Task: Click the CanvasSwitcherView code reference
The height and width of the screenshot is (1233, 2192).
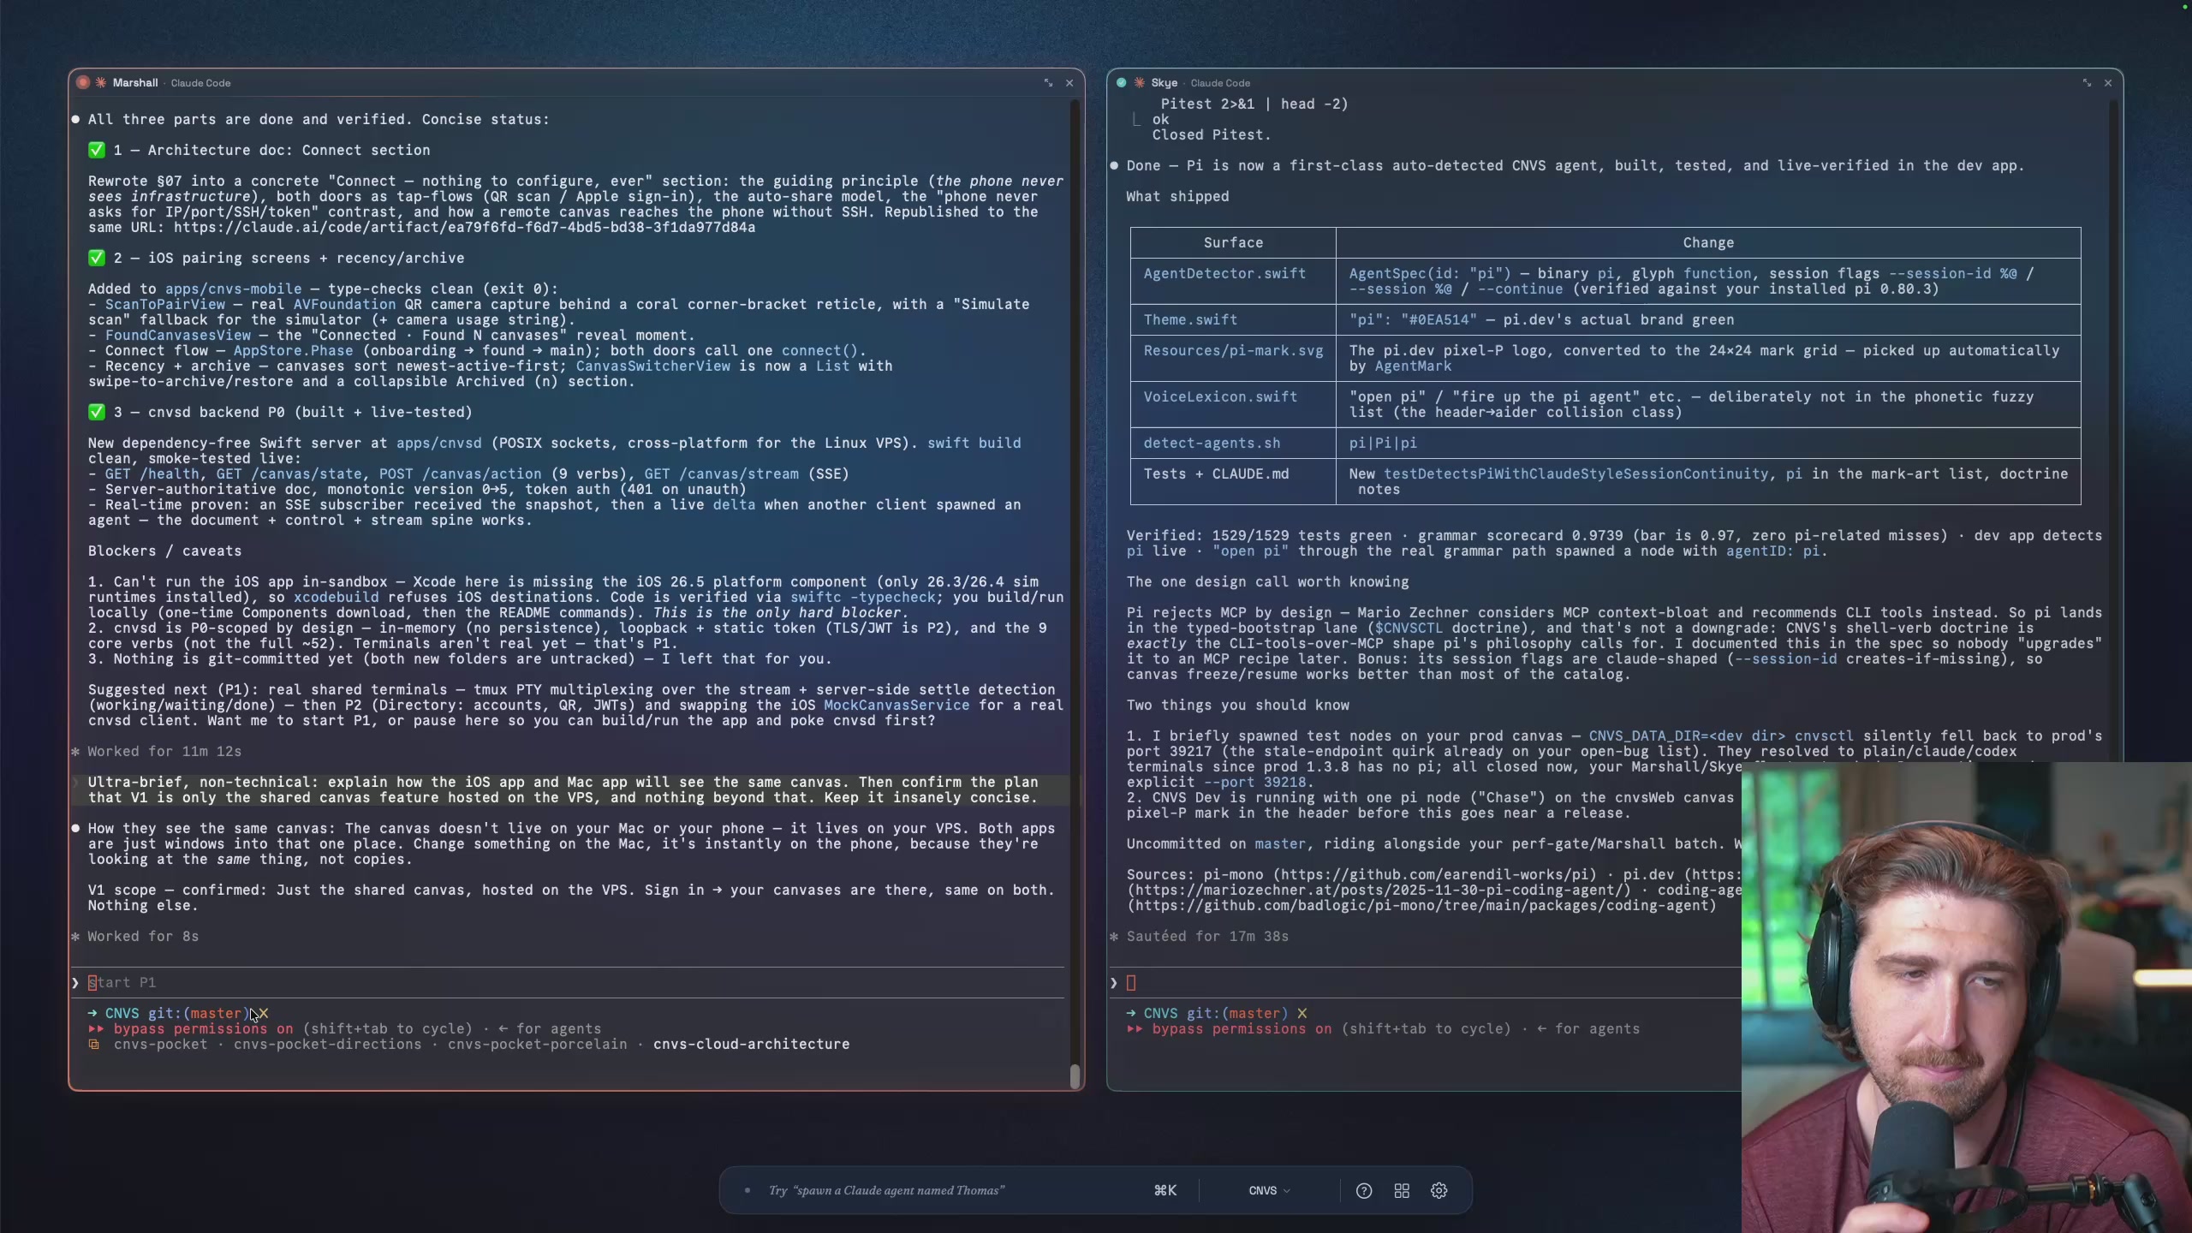Action: click(x=653, y=366)
